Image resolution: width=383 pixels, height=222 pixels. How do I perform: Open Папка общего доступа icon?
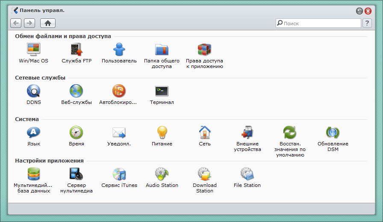(162, 50)
